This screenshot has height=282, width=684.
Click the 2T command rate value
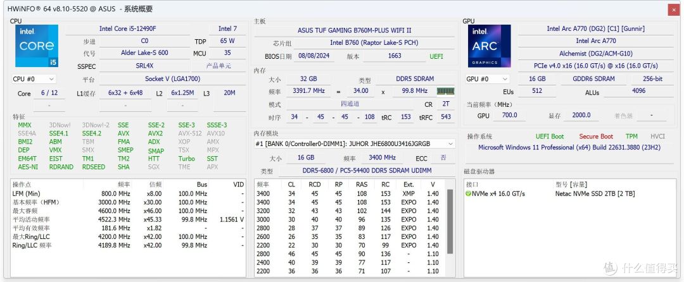tap(445, 104)
